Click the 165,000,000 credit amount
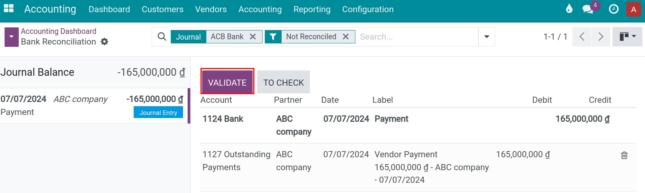 tap(582, 119)
